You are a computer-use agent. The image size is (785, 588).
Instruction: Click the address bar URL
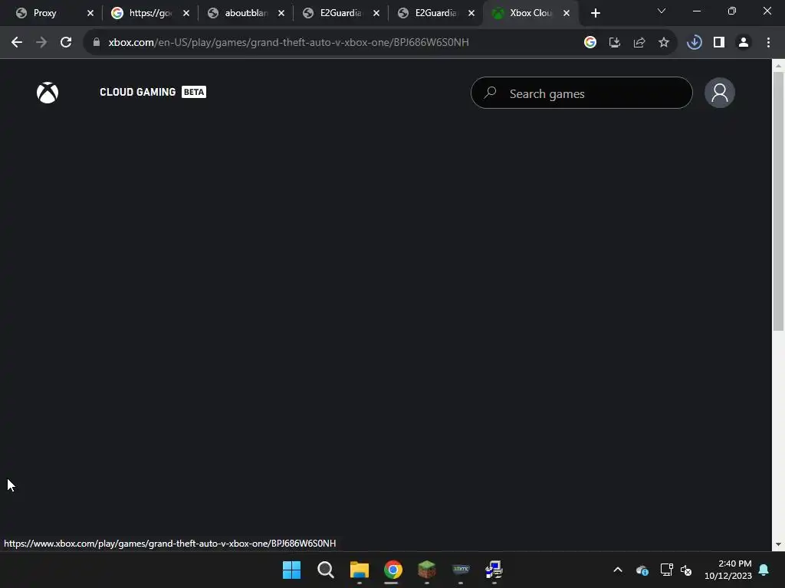(x=289, y=43)
